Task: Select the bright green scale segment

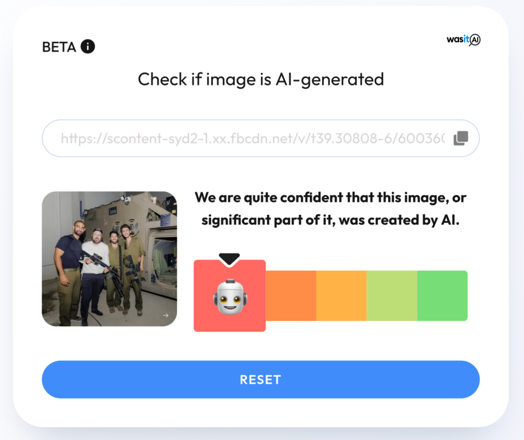Action: 442,296
